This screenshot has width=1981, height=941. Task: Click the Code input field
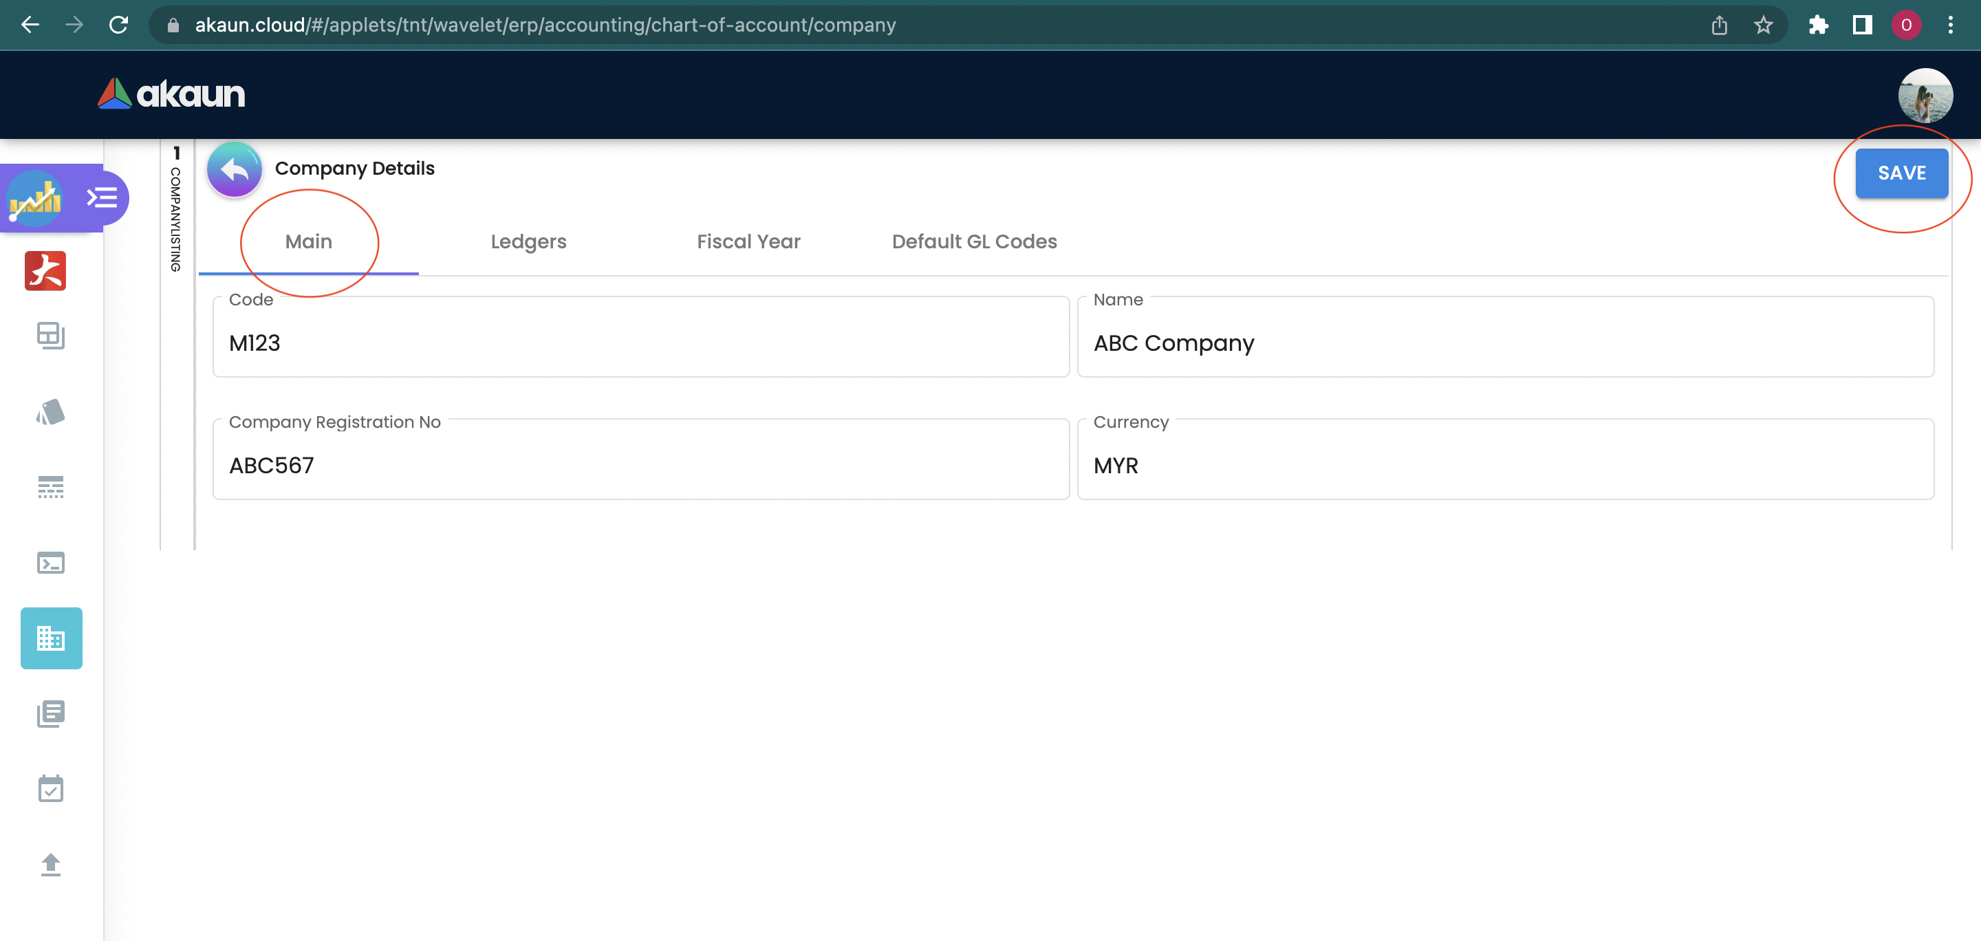[x=640, y=343]
